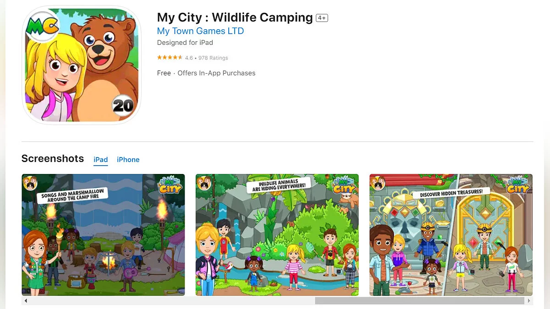Click the Offers In-App Purchases text
The image size is (550, 309).
click(x=216, y=73)
